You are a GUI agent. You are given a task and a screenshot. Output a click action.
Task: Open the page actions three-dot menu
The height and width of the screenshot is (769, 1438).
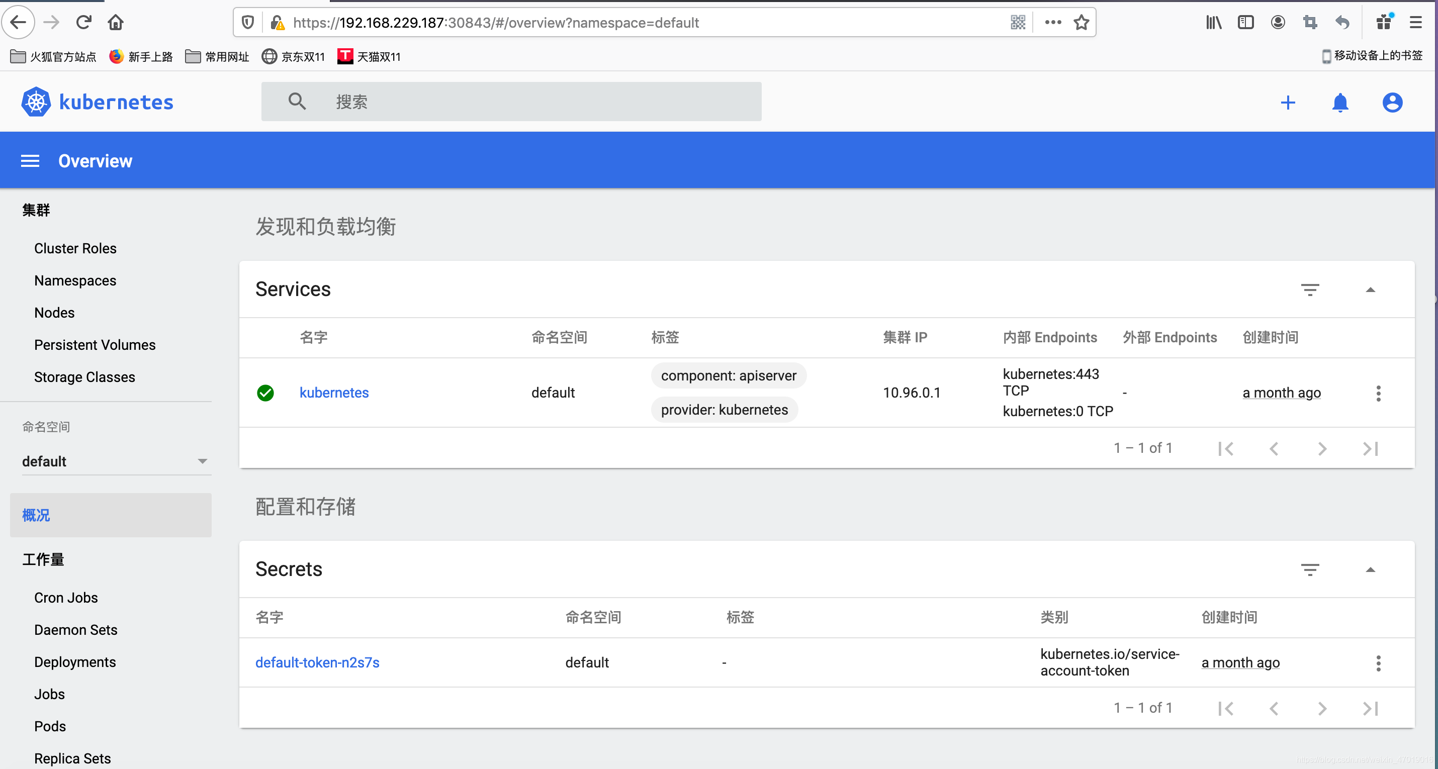(1053, 22)
